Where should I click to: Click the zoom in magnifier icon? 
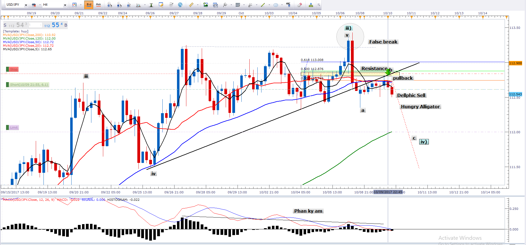click(x=110, y=5)
